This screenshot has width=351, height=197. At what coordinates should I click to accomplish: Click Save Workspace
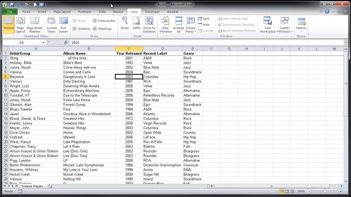[x=268, y=25]
